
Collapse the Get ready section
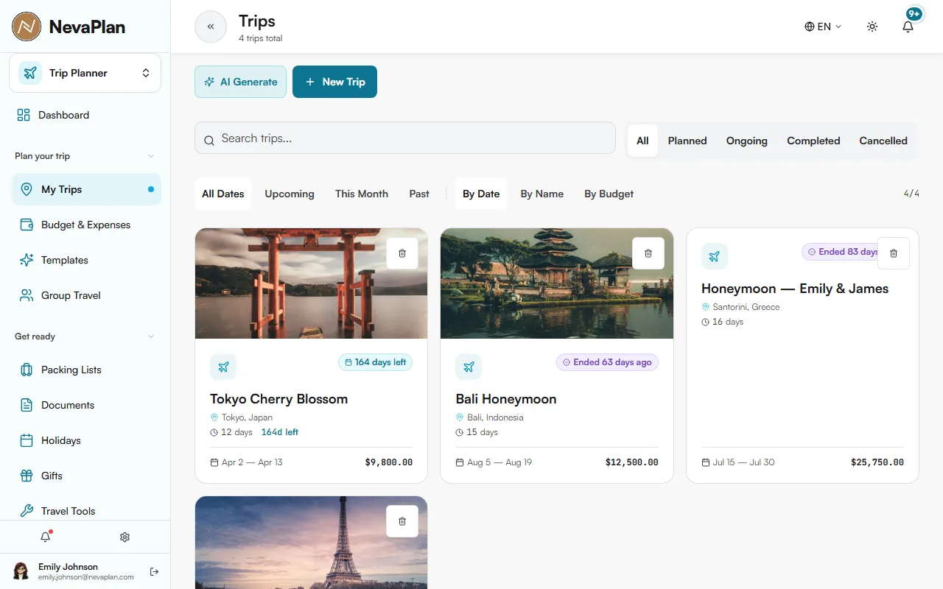pos(151,336)
